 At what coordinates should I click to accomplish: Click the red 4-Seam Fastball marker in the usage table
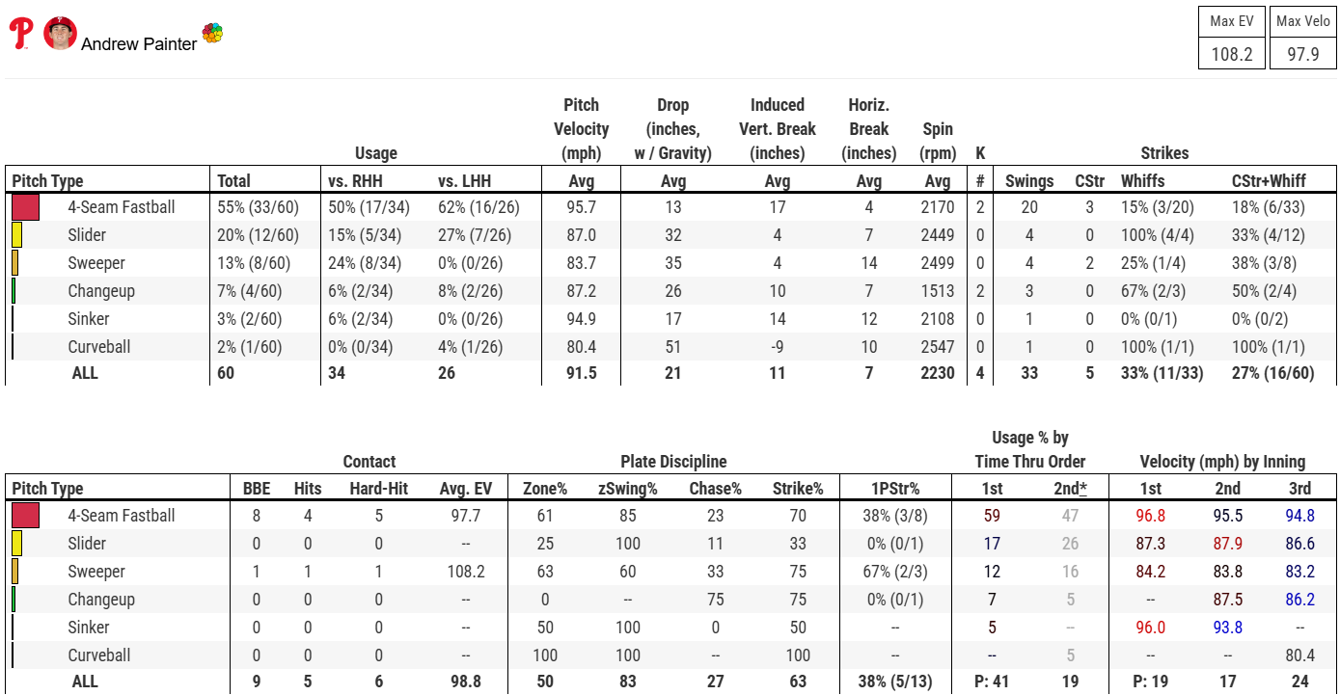25,207
